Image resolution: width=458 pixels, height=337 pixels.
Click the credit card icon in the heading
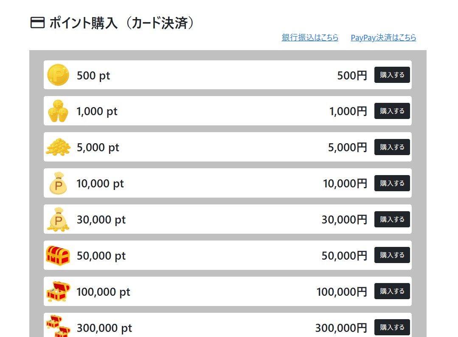pos(37,23)
